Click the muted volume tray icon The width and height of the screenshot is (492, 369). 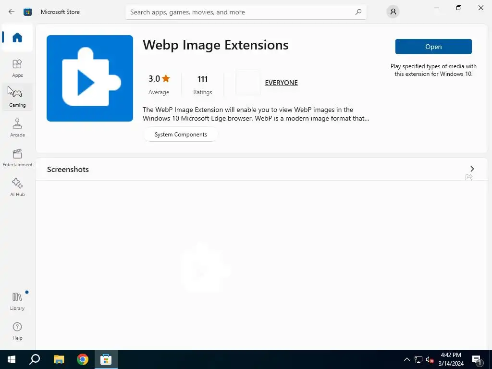click(x=430, y=359)
